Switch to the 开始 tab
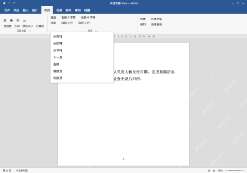Screen dimensions: 247x173 (16, 11)
